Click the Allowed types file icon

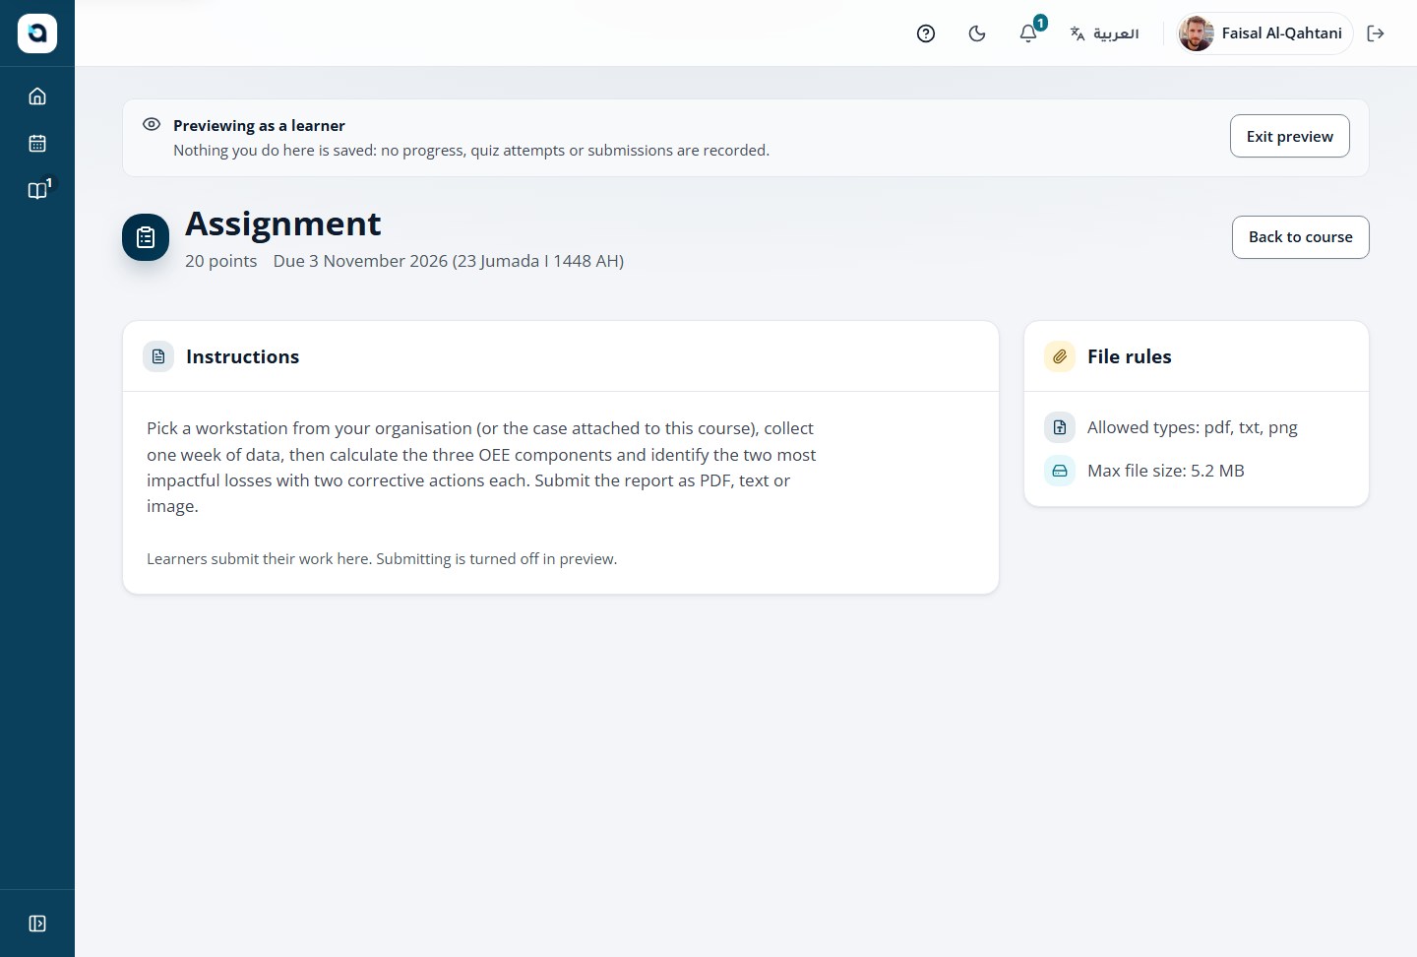1060,427
